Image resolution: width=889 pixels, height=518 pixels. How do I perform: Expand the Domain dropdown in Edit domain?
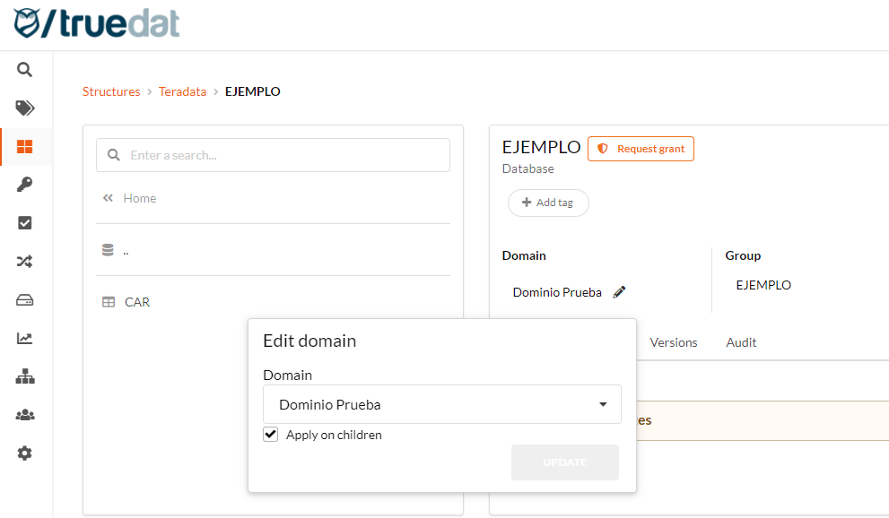tap(441, 405)
